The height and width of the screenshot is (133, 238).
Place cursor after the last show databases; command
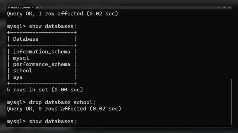[77, 122]
